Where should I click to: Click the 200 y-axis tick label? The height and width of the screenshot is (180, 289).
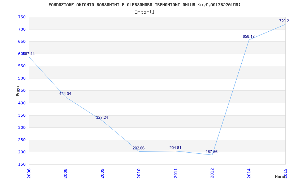click(x=22, y=152)
